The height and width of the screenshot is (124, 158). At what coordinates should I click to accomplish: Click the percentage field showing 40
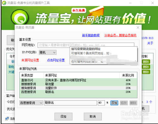(x=101, y=103)
